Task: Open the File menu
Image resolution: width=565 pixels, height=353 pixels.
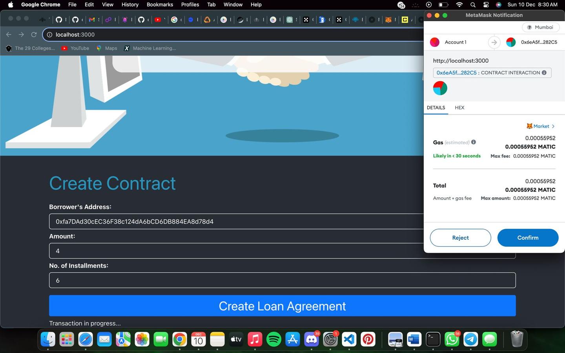Action: coord(72,5)
